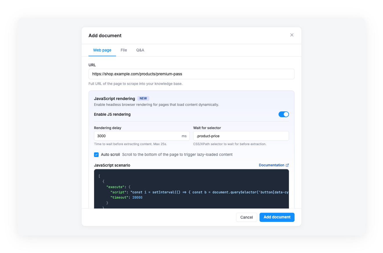Click the 'Add document' dialog title
Image resolution: width=383 pixels, height=253 pixels.
tap(105, 35)
